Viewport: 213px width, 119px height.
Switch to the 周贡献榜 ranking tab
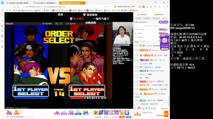tap(147, 18)
